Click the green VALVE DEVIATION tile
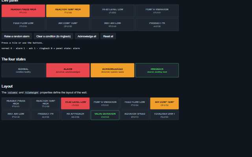Screen dimensions: 252x157 pyautogui.click(x=105, y=115)
